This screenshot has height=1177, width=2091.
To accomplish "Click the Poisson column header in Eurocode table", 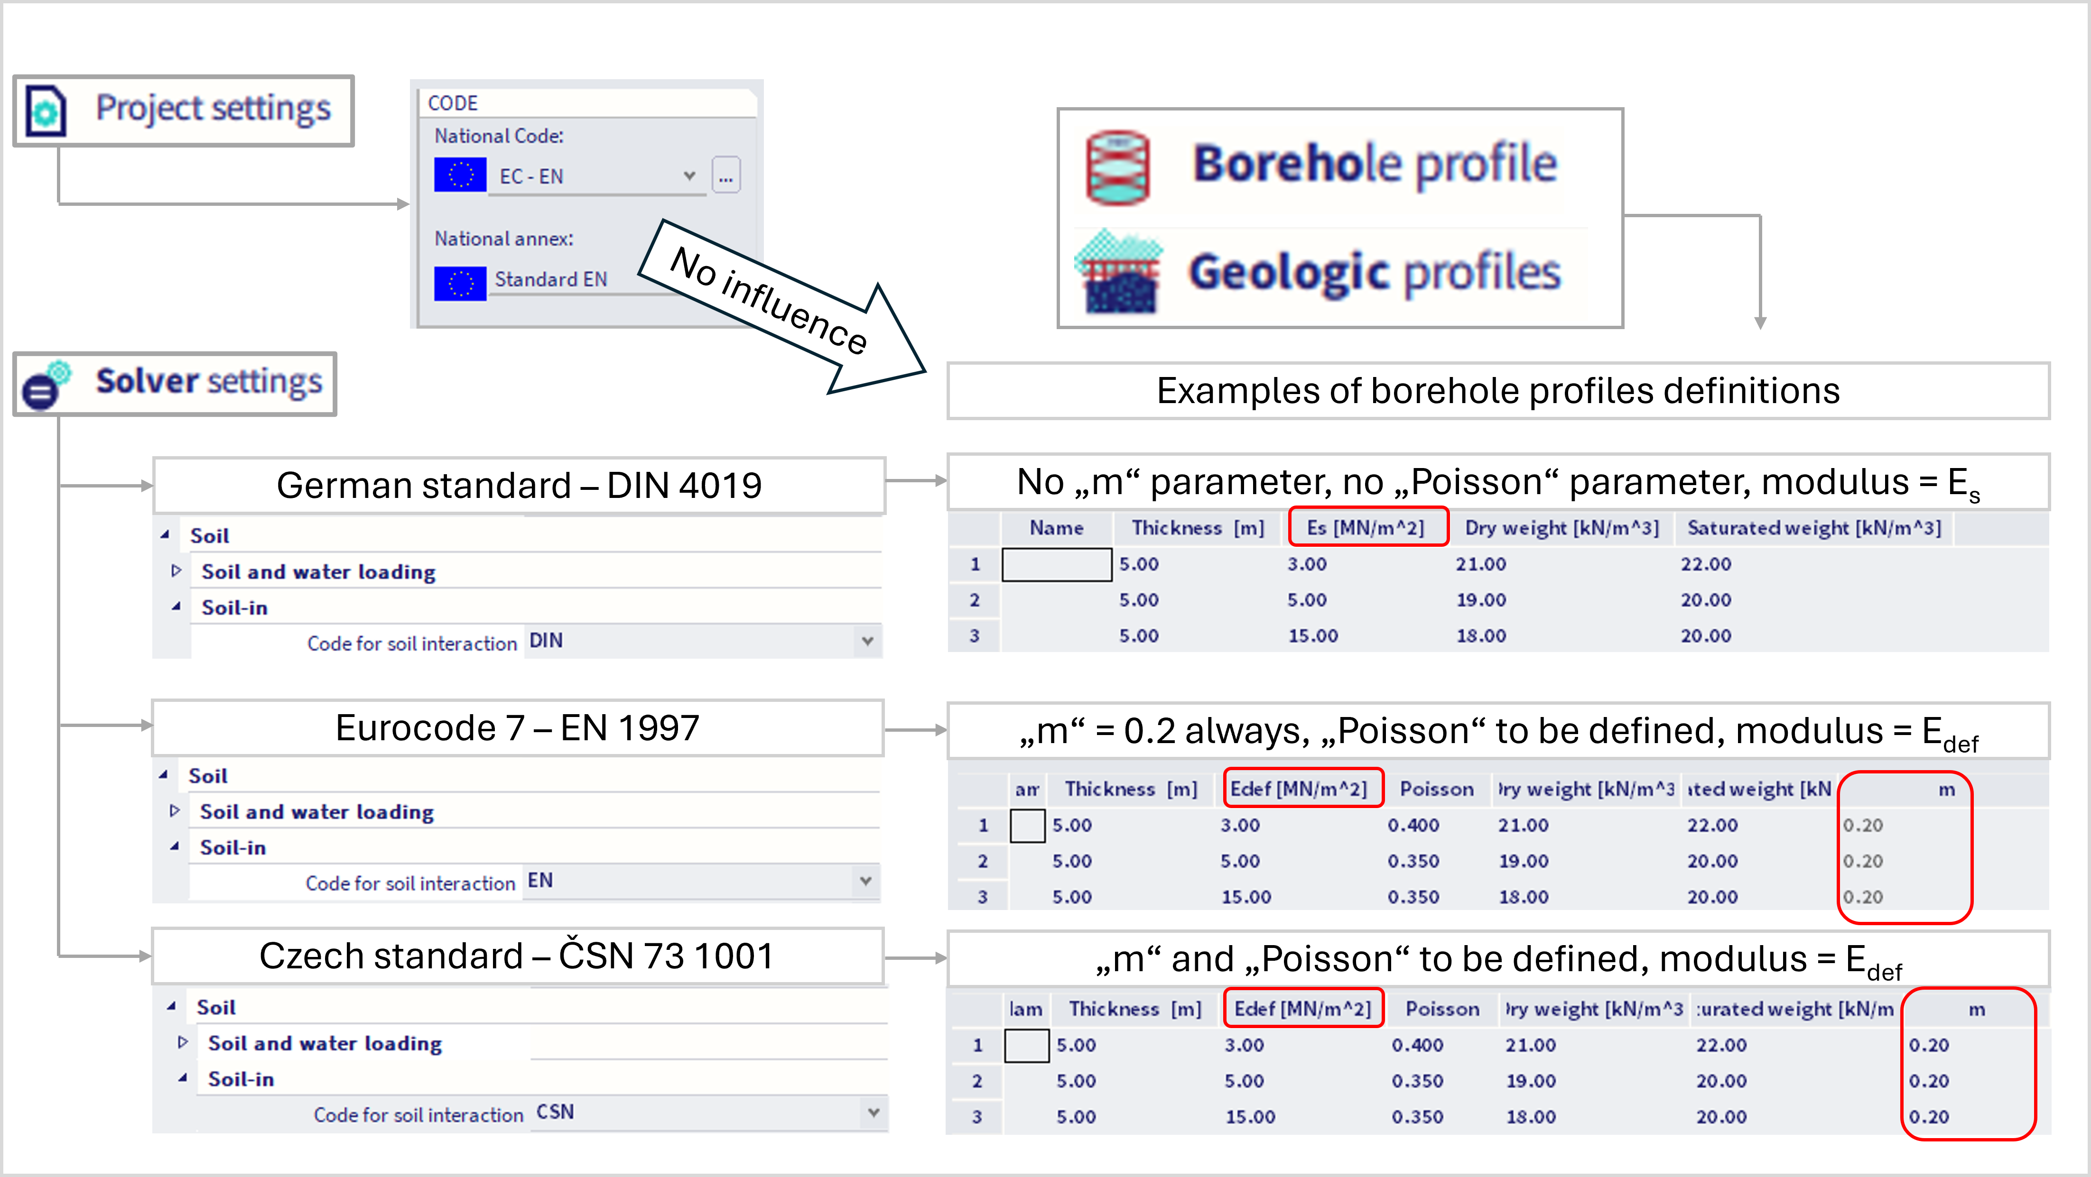I will point(1436,789).
